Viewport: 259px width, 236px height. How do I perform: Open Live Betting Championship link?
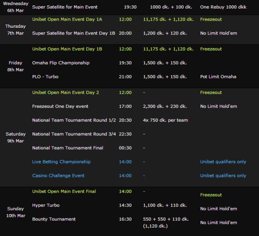point(61,162)
